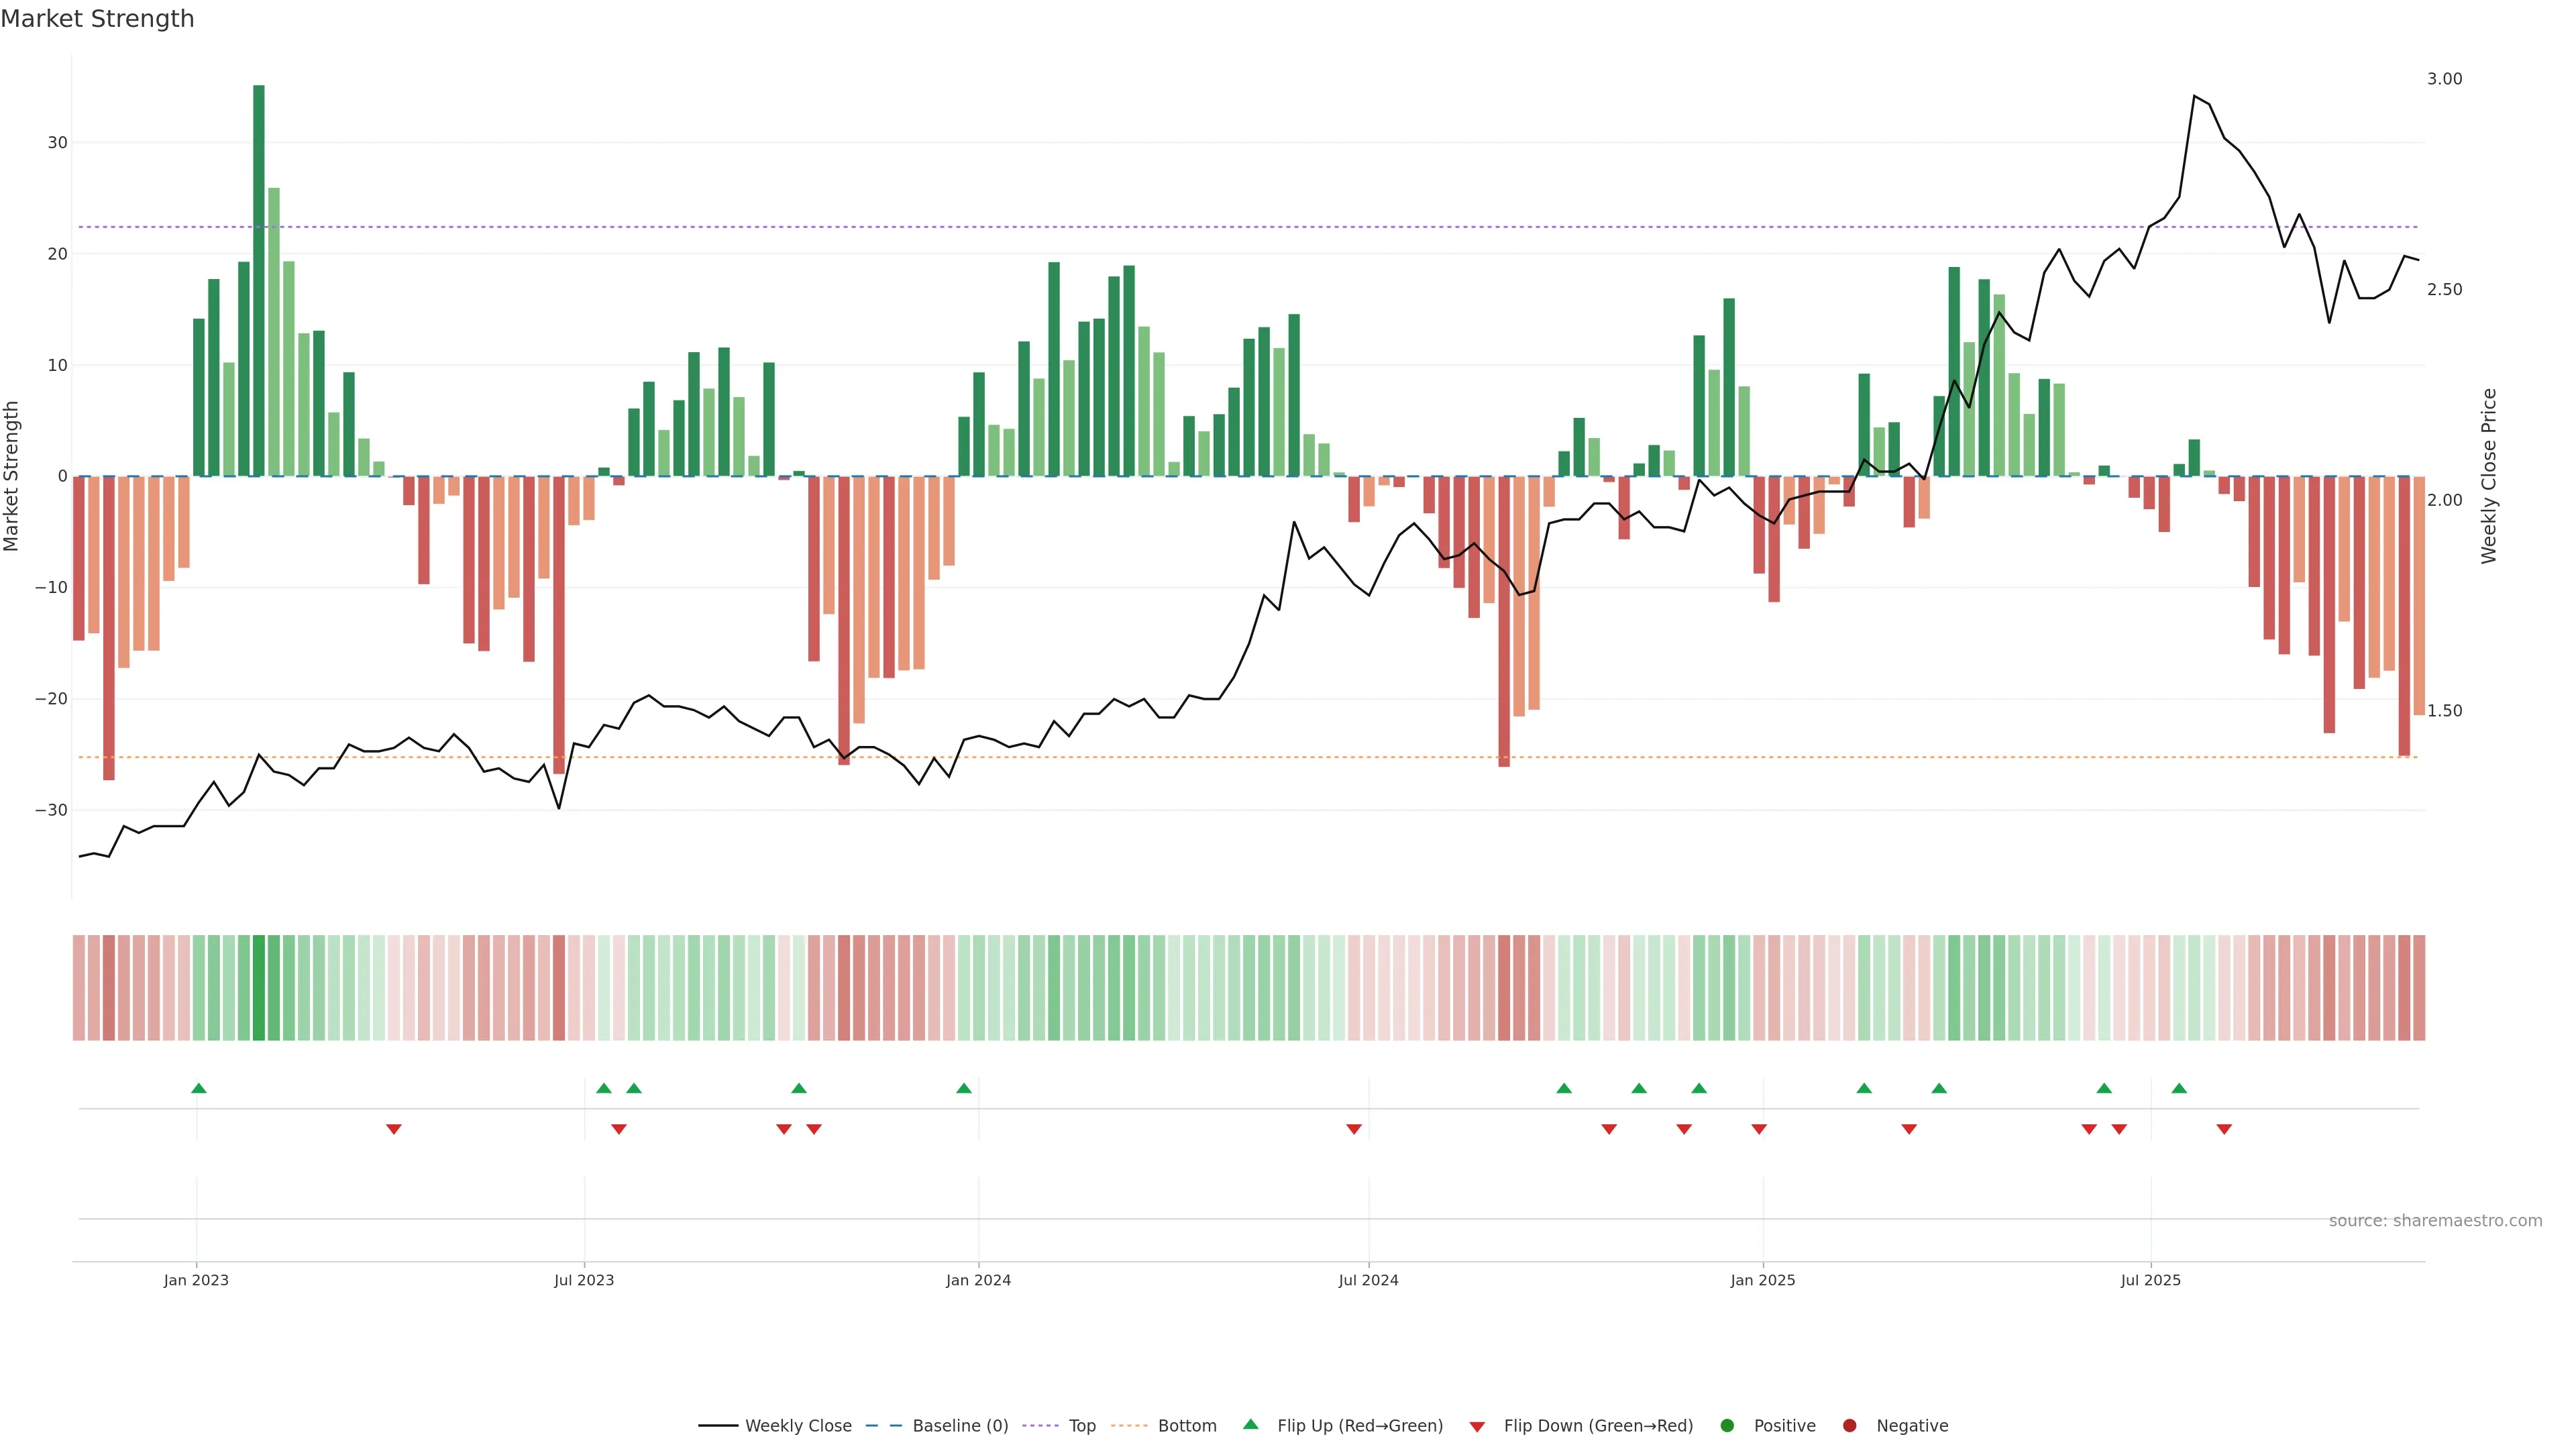Click the 3.00 right axis label
2576x1449 pixels.
pyautogui.click(x=2444, y=79)
